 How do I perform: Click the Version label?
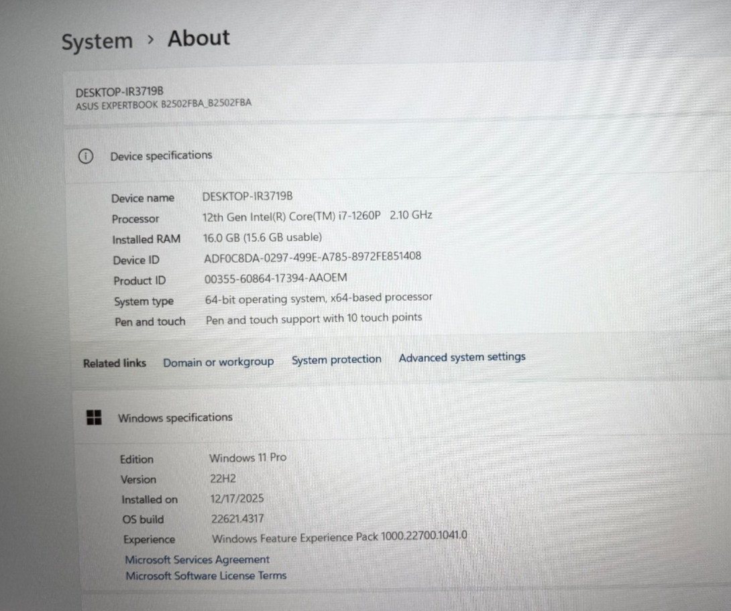[x=138, y=479]
